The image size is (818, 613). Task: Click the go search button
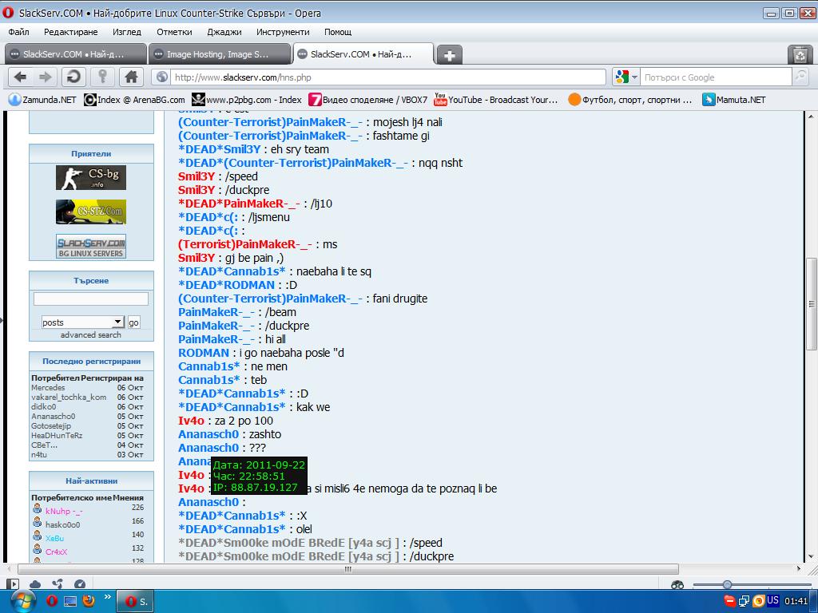[133, 322]
